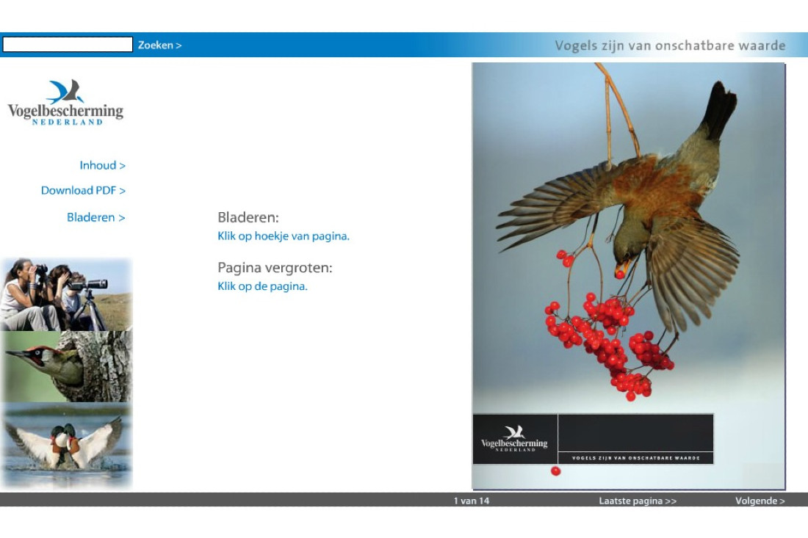Go to the next page via Volgende
The image size is (808, 538).
click(760, 501)
